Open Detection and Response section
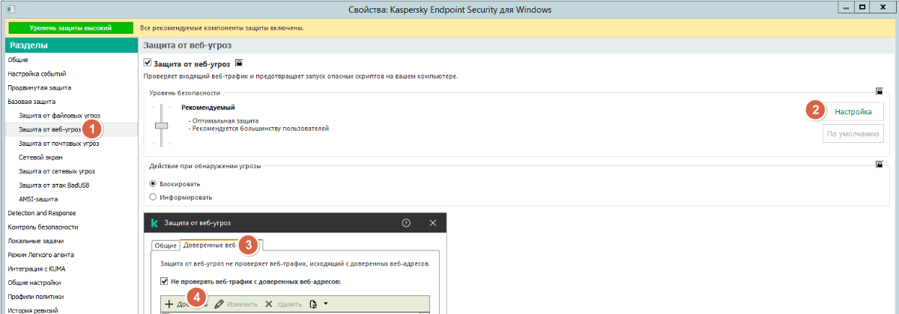Viewport: 899px width, 314px height. [x=41, y=213]
